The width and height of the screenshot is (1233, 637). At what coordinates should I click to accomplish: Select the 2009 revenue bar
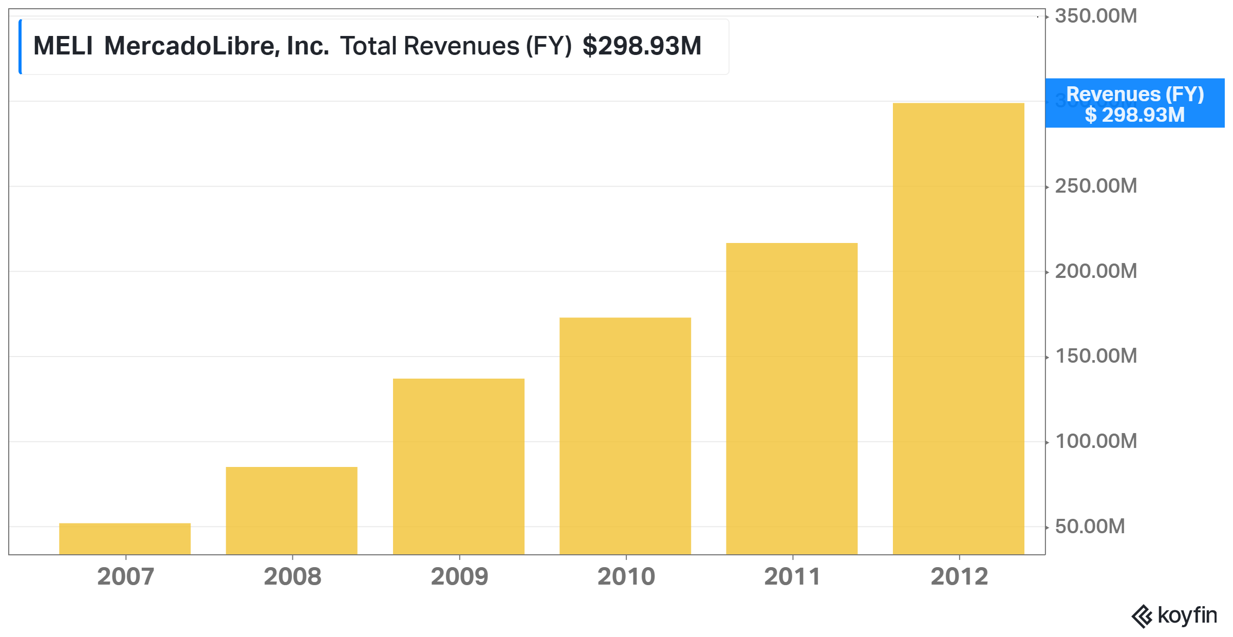pos(459,466)
